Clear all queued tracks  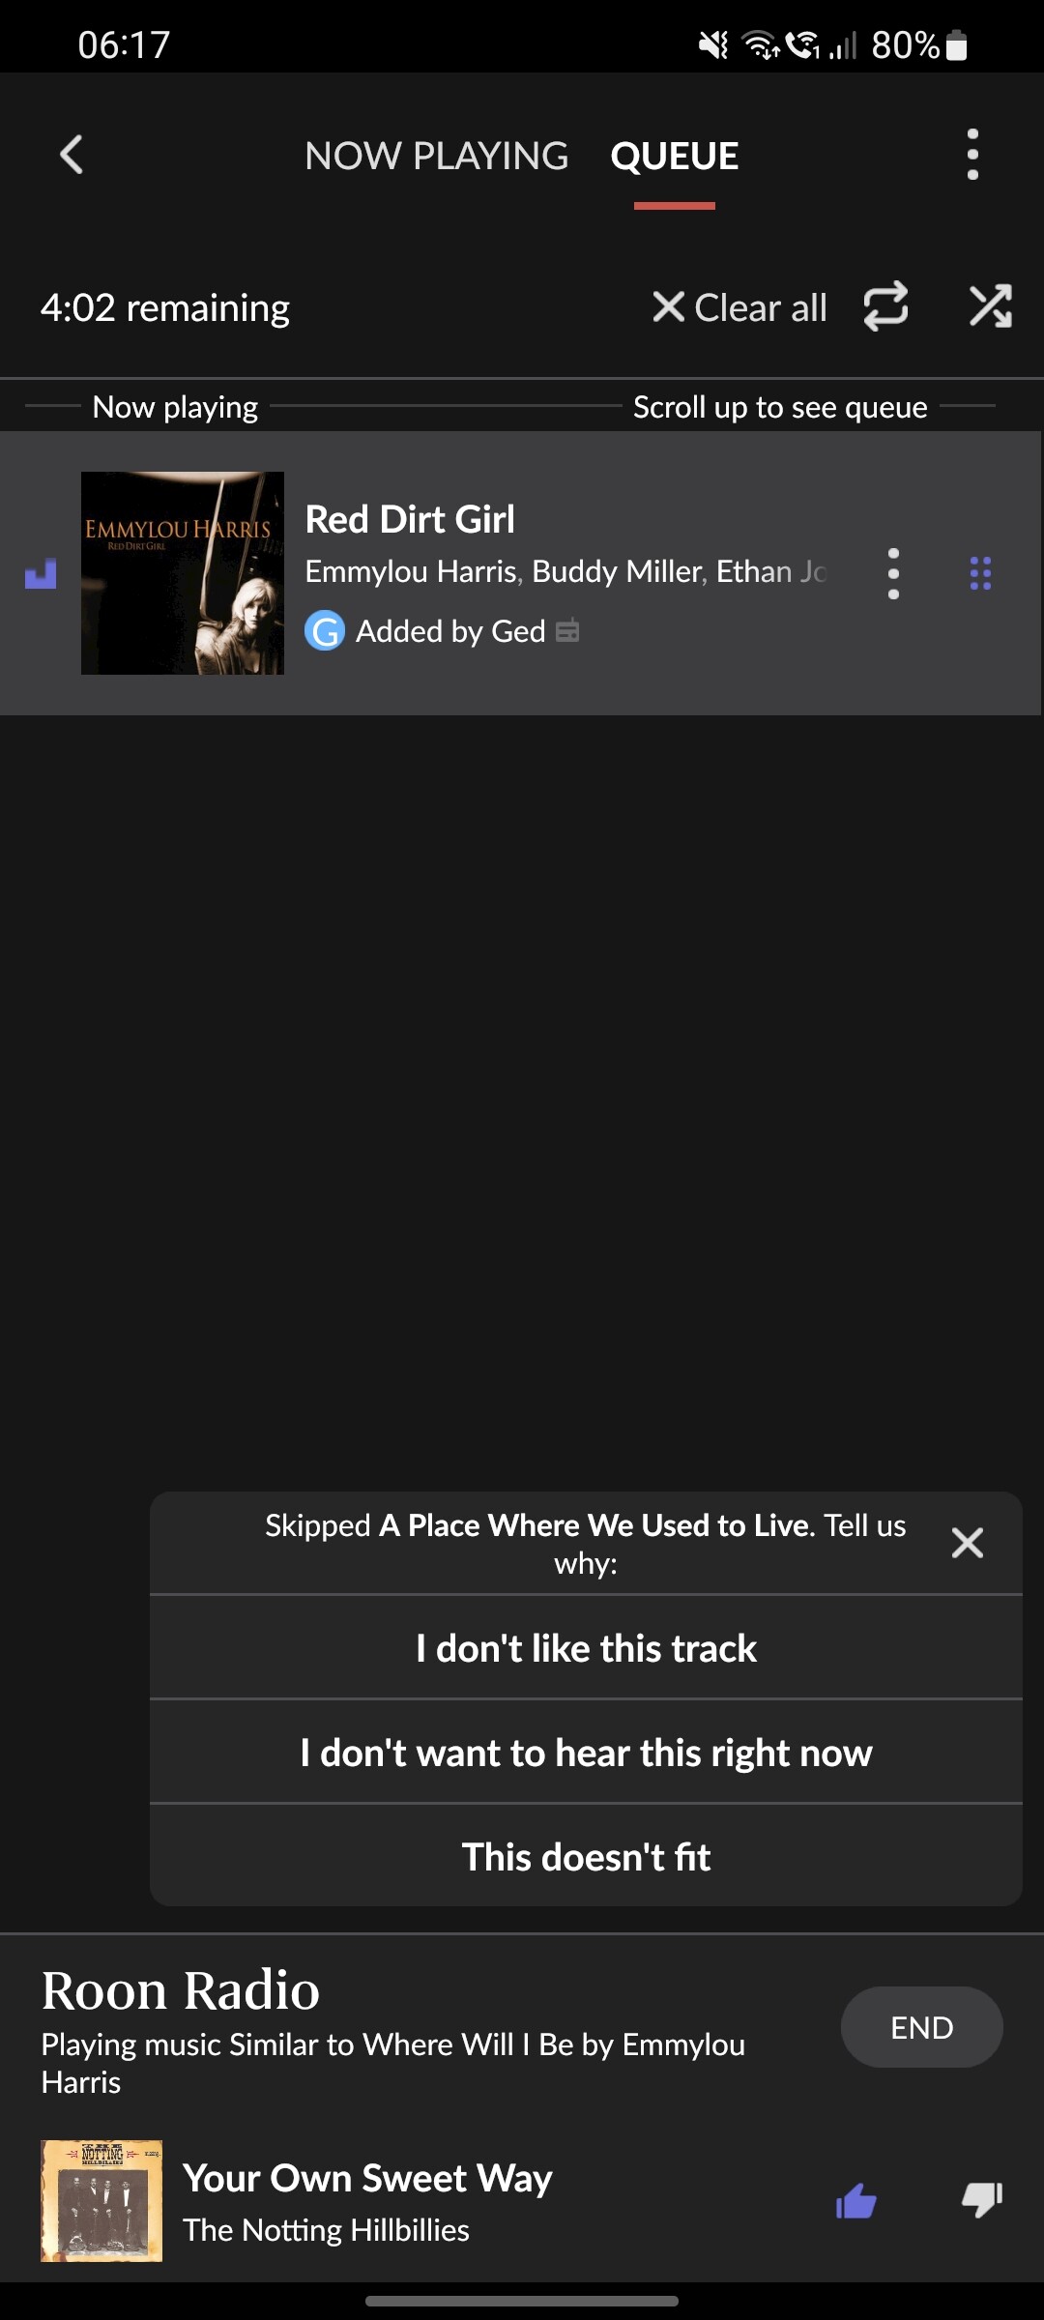pyautogui.click(x=739, y=307)
